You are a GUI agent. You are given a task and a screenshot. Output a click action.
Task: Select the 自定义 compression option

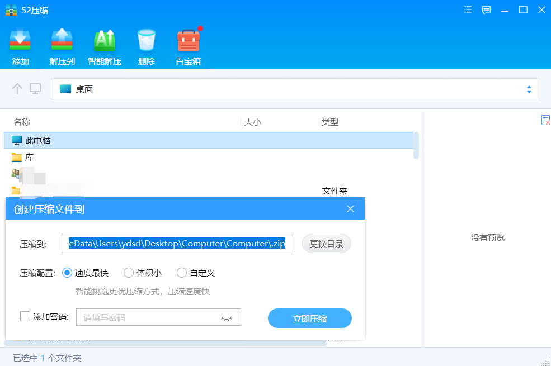(x=181, y=273)
